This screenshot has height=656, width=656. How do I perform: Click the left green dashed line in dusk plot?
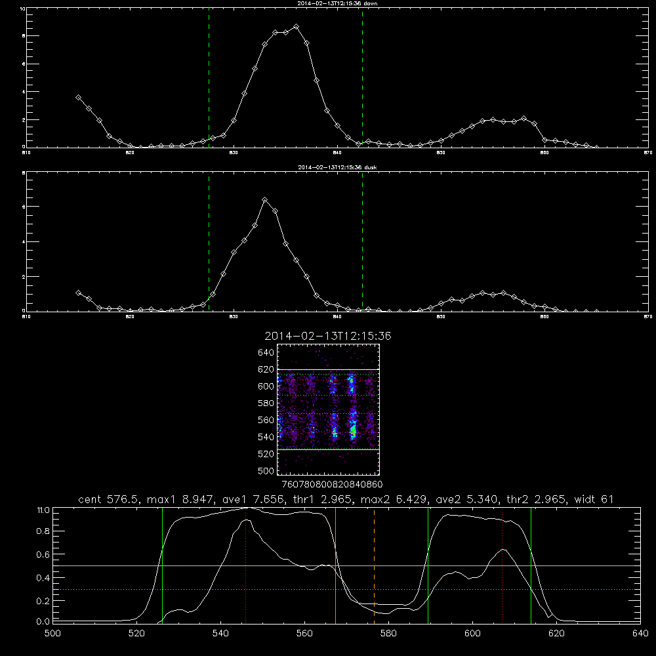coord(209,241)
